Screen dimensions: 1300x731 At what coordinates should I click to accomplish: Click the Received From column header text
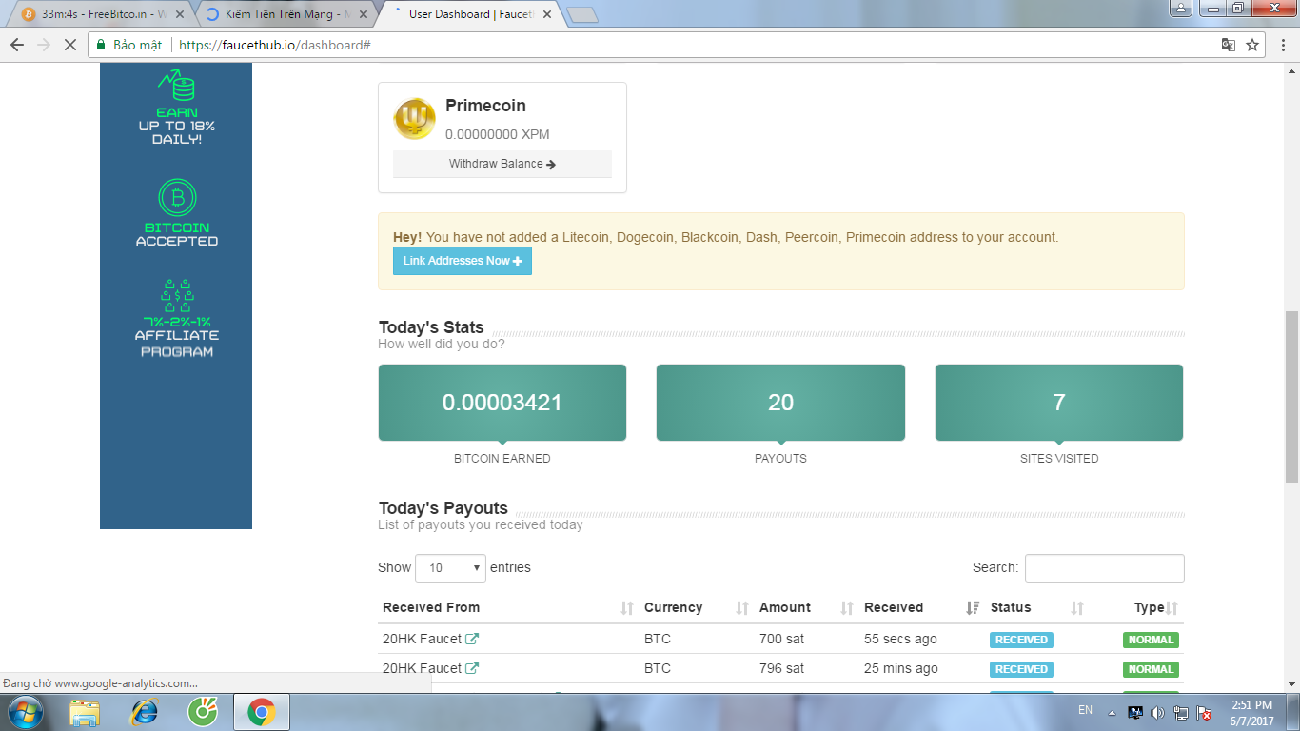(431, 607)
